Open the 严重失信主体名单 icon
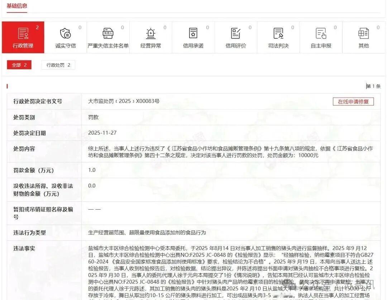Image resolution: width=387 pixels, height=300 pixels. 108,34
